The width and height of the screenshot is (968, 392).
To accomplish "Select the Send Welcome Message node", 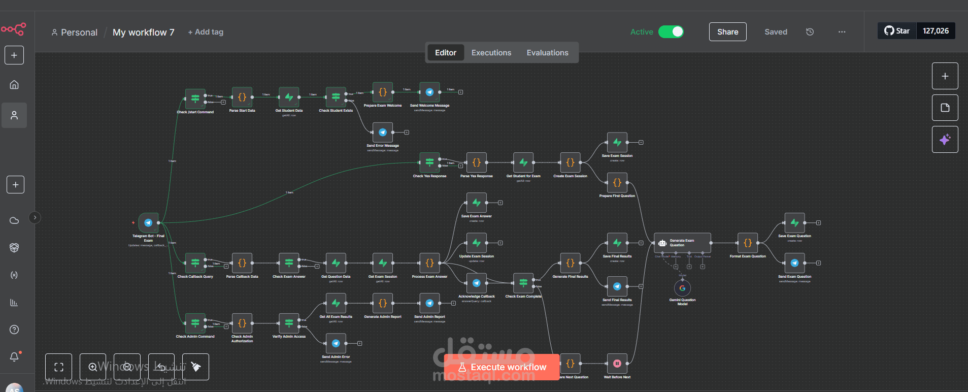I will point(429,92).
